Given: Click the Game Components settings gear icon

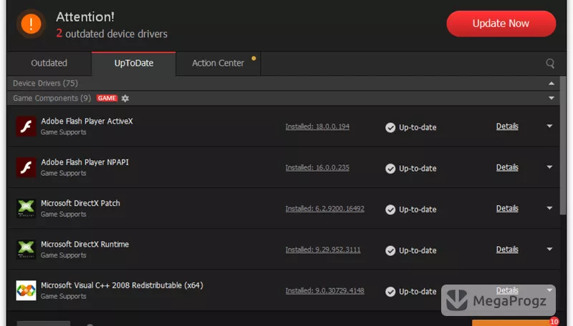Looking at the screenshot, I should tap(125, 98).
